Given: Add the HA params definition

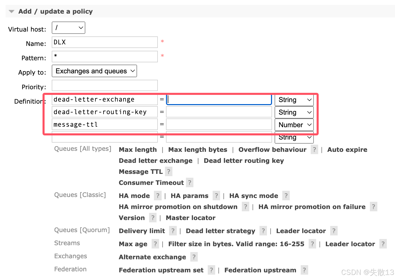Looking at the screenshot, I should click(x=190, y=196).
